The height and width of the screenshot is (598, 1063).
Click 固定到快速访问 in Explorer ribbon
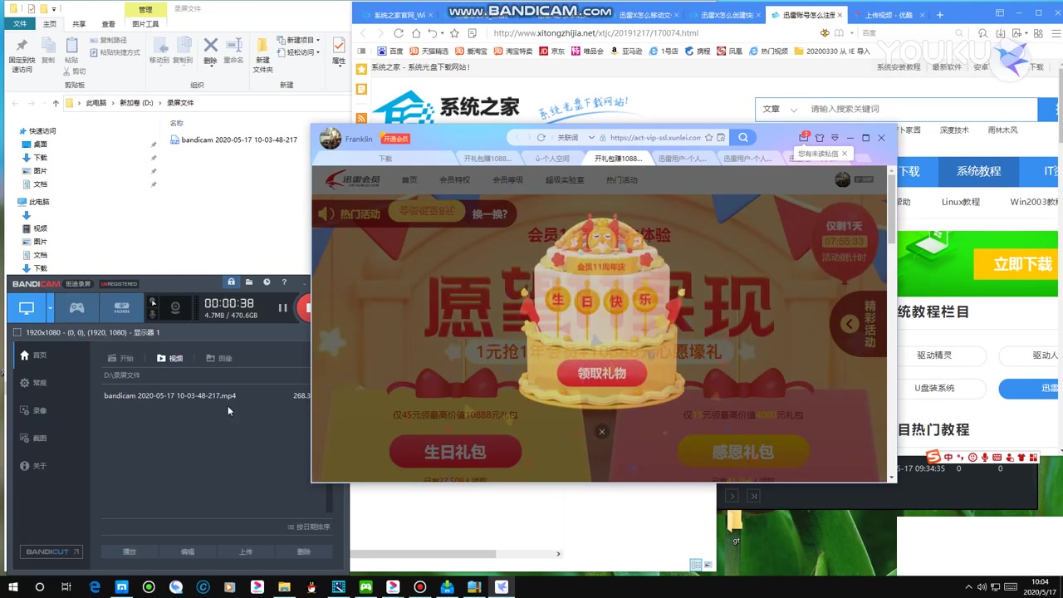click(22, 56)
